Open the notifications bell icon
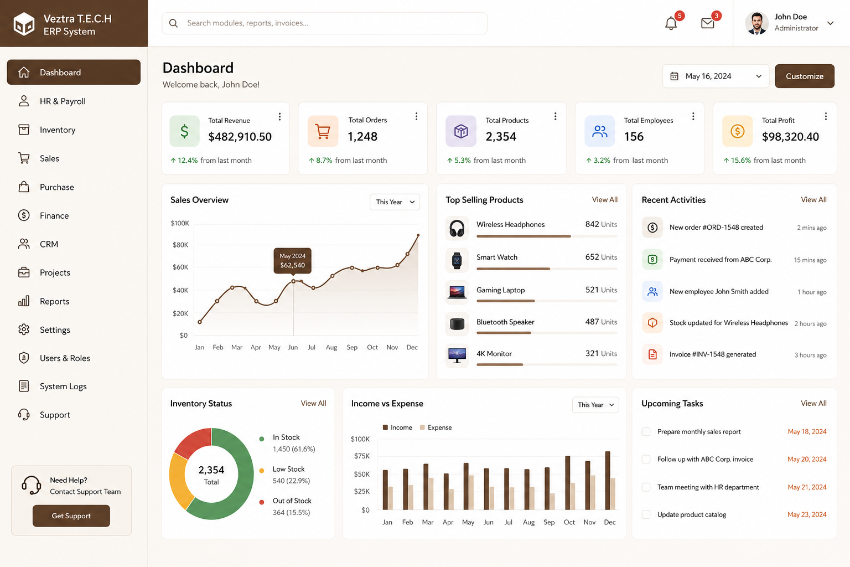 (671, 23)
